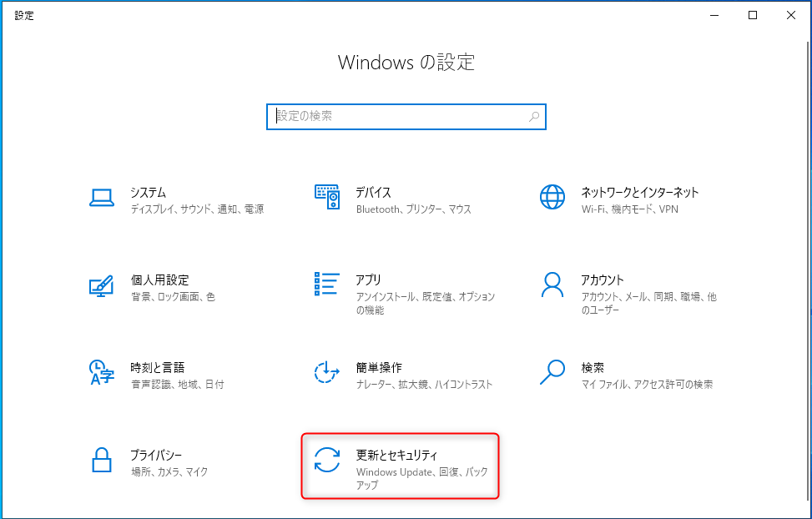The width and height of the screenshot is (812, 519).
Task: Select the 検索 magnifying glass category icon
Action: pos(552,373)
